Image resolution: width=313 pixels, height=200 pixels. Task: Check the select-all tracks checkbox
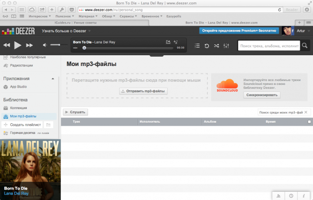tap(309, 122)
